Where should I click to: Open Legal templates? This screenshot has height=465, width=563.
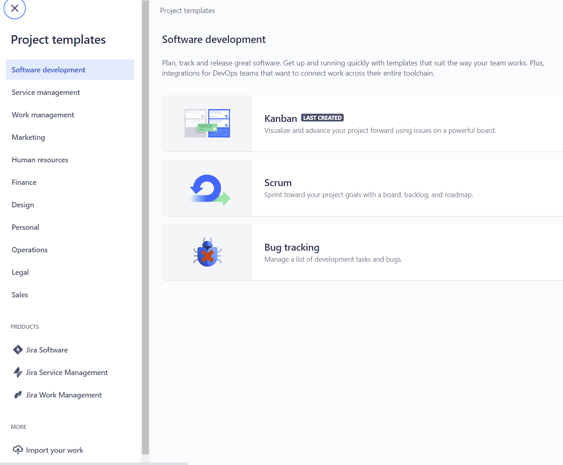(x=70, y=272)
